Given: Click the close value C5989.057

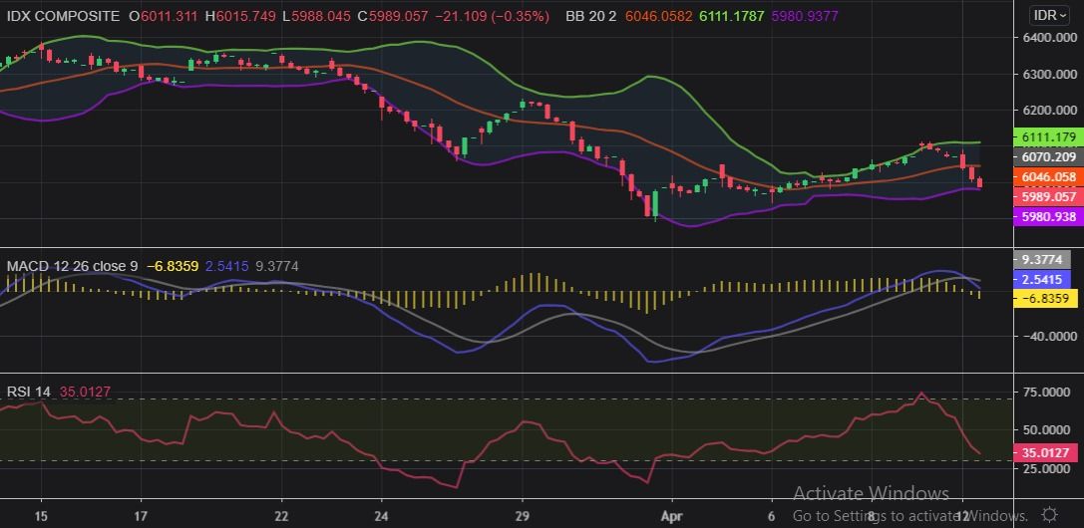Looking at the screenshot, I should click(393, 16).
